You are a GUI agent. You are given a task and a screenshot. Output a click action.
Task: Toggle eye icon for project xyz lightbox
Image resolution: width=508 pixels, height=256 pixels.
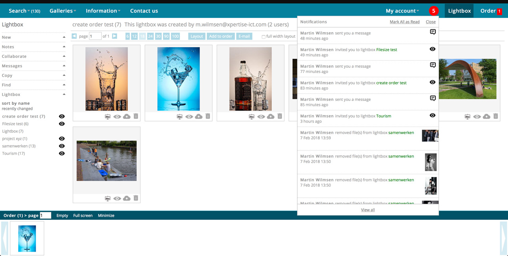point(62,139)
